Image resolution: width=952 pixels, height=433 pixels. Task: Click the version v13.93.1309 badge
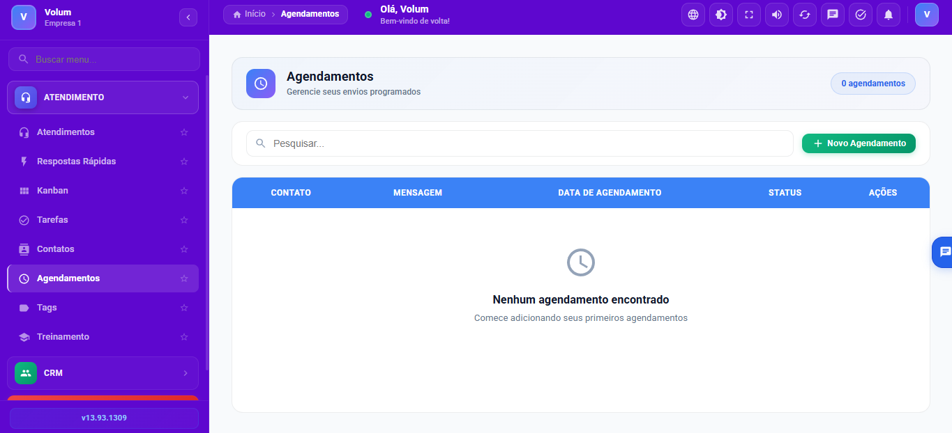[104, 418]
